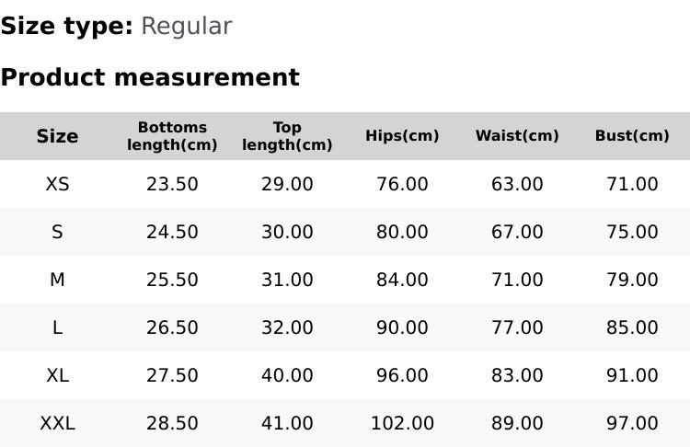Click the Product measurement heading
Viewport: 690px width, 447px height.
(150, 77)
